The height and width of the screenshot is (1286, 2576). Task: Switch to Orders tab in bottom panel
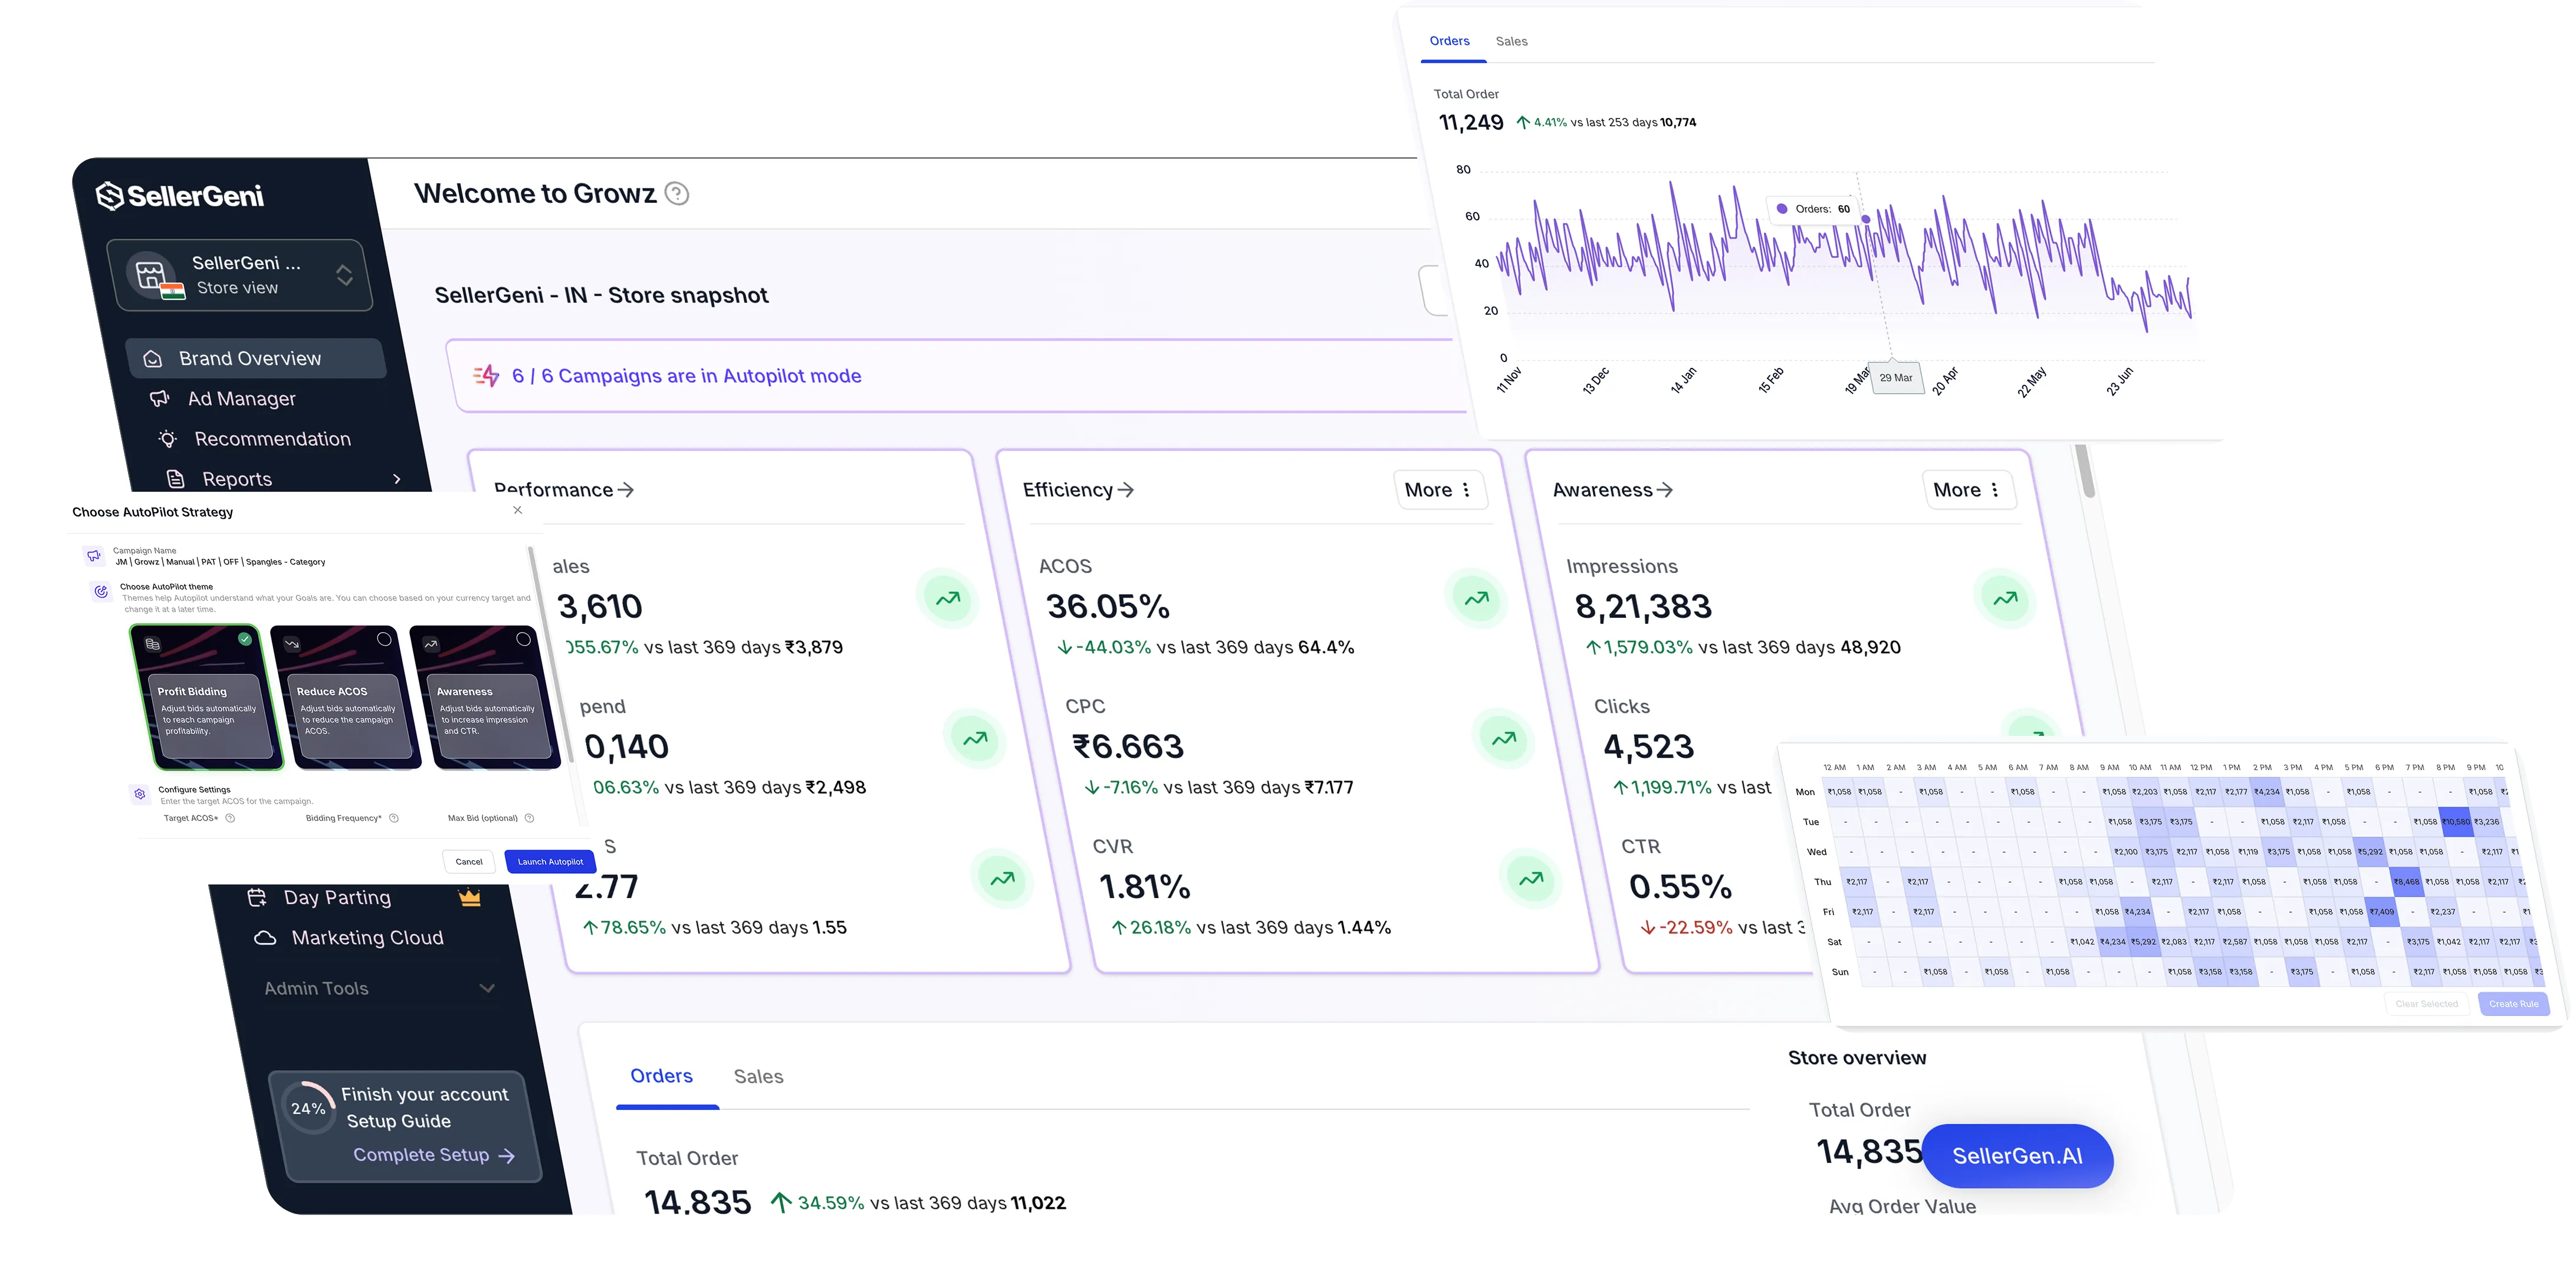662,1076
